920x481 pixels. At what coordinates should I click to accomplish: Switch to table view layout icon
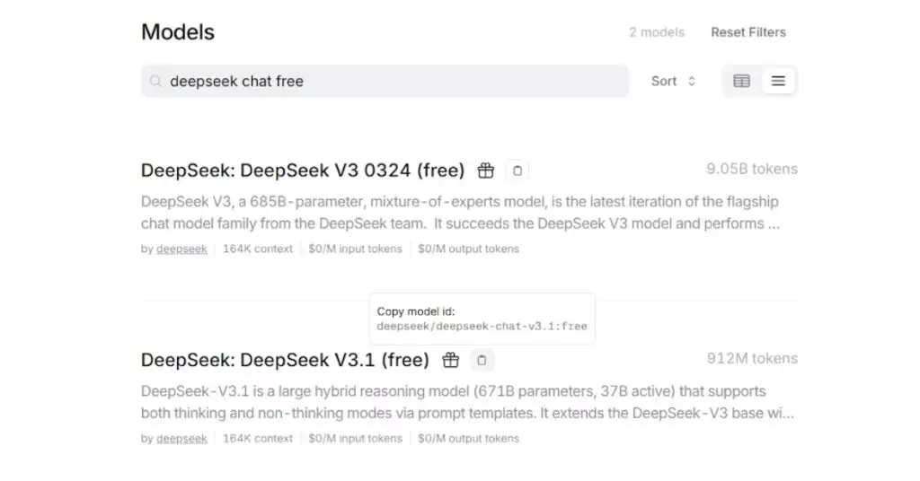click(741, 81)
